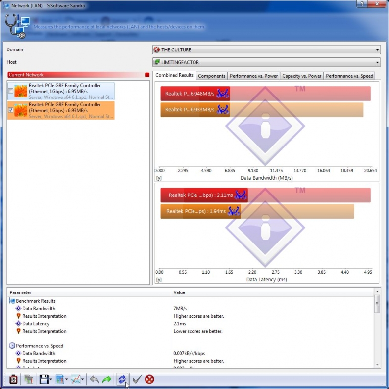Open the Domain dropdown showing THE CULTURE
Image resolution: width=389 pixels, height=389 pixels.
266,49
